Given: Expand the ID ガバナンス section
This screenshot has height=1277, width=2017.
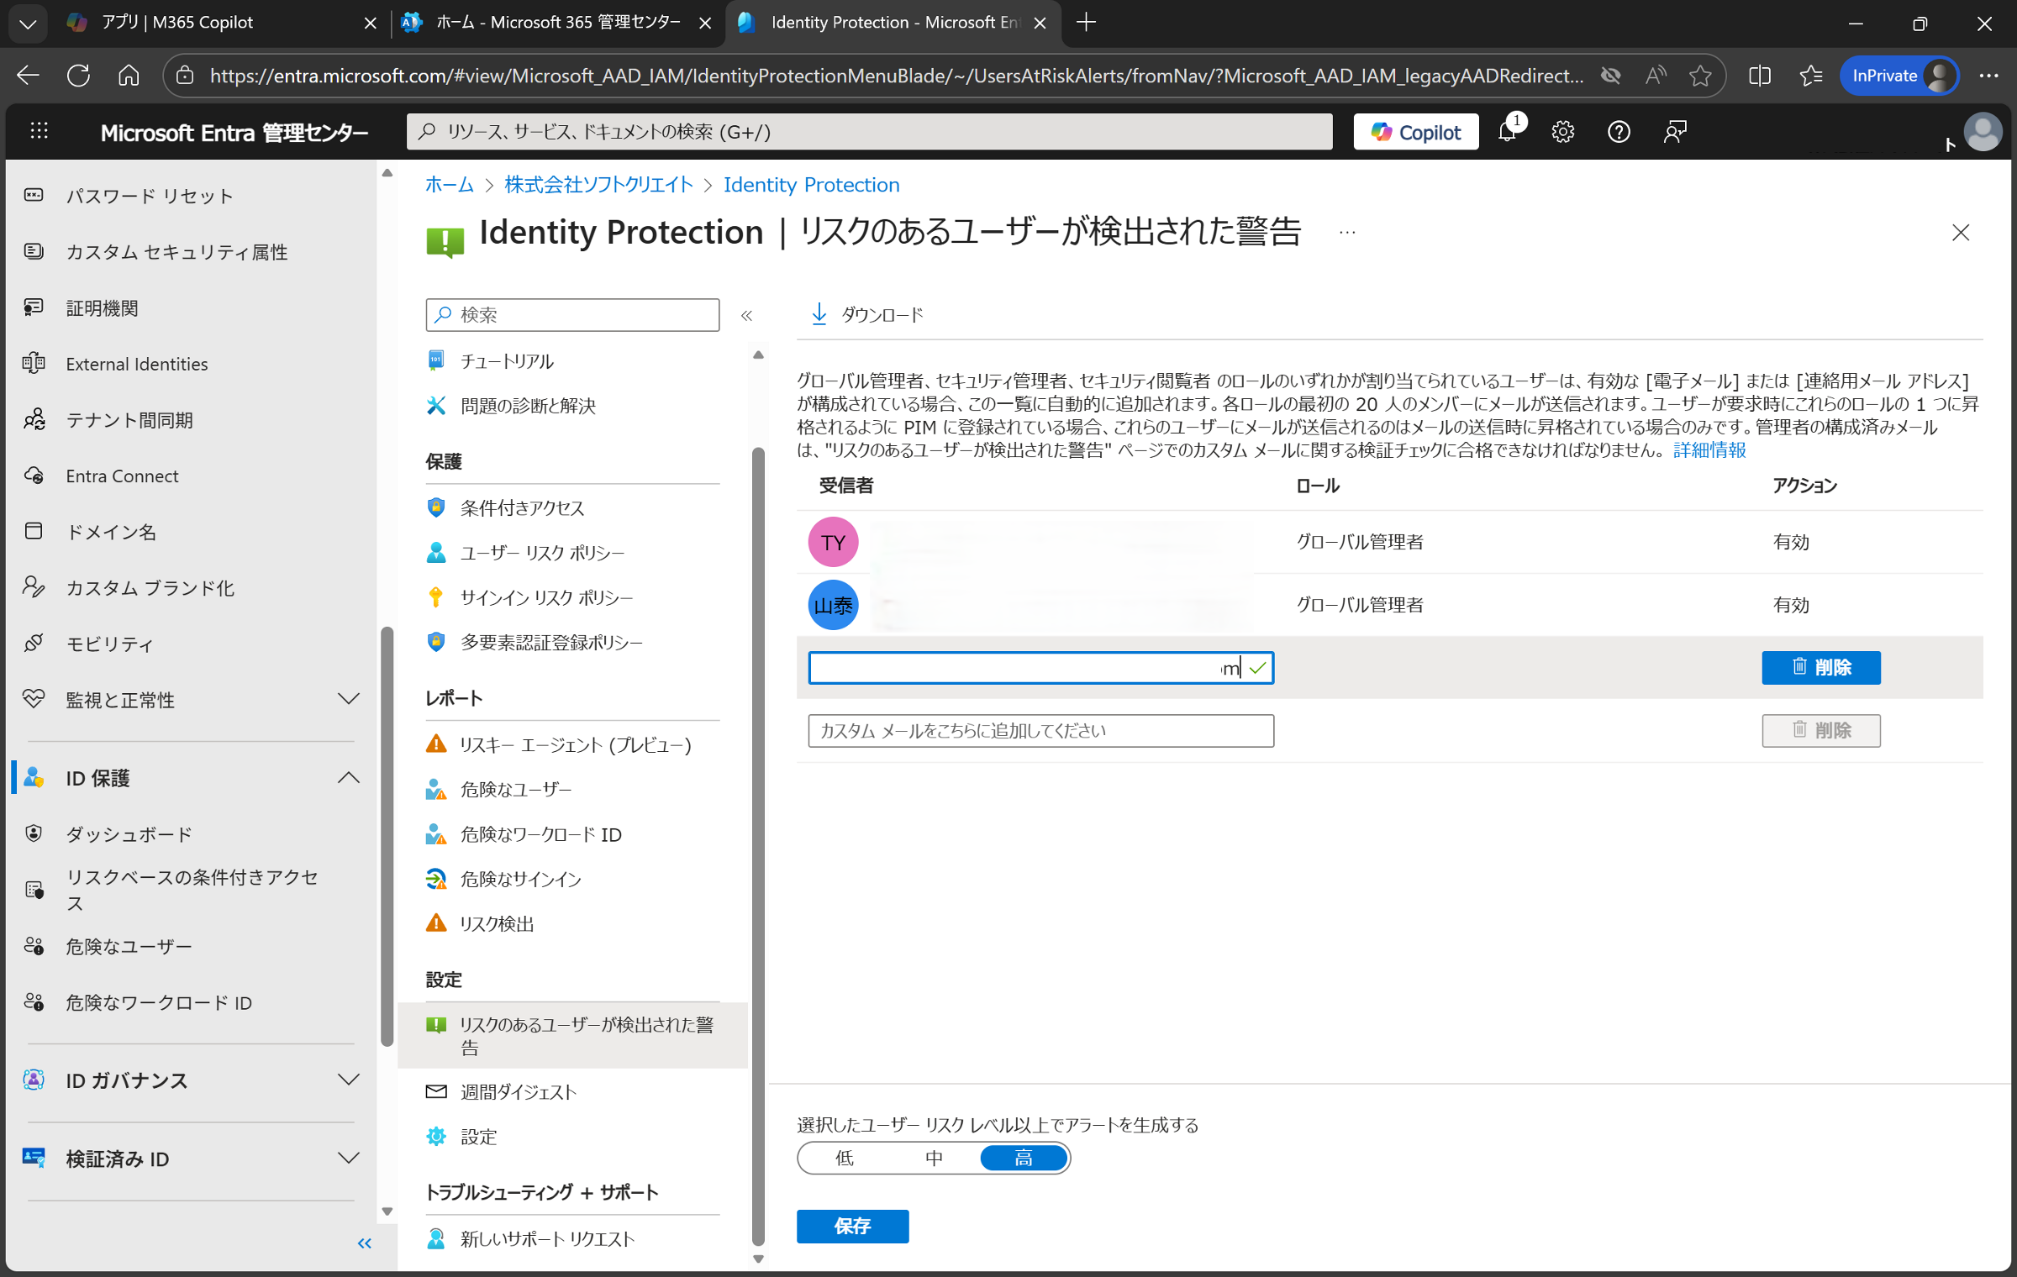Looking at the screenshot, I should pyautogui.click(x=348, y=1080).
